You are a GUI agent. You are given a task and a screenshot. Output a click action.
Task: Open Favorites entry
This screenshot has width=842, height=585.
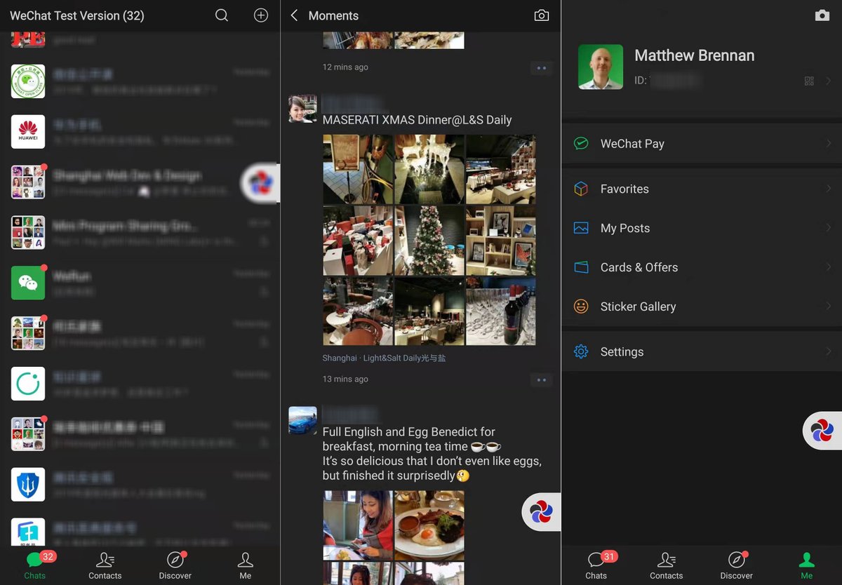click(x=702, y=189)
